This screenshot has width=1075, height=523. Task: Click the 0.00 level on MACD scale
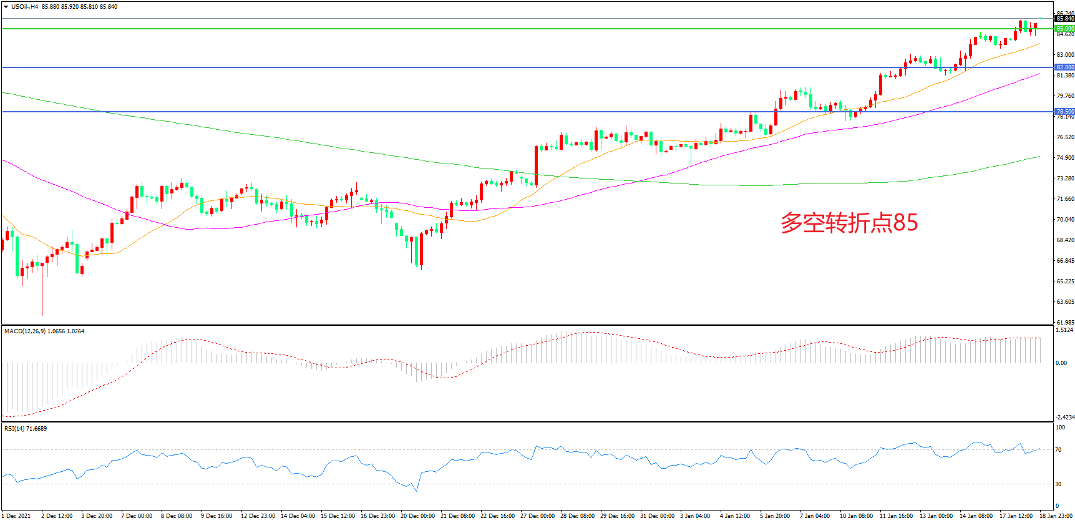click(x=1061, y=363)
